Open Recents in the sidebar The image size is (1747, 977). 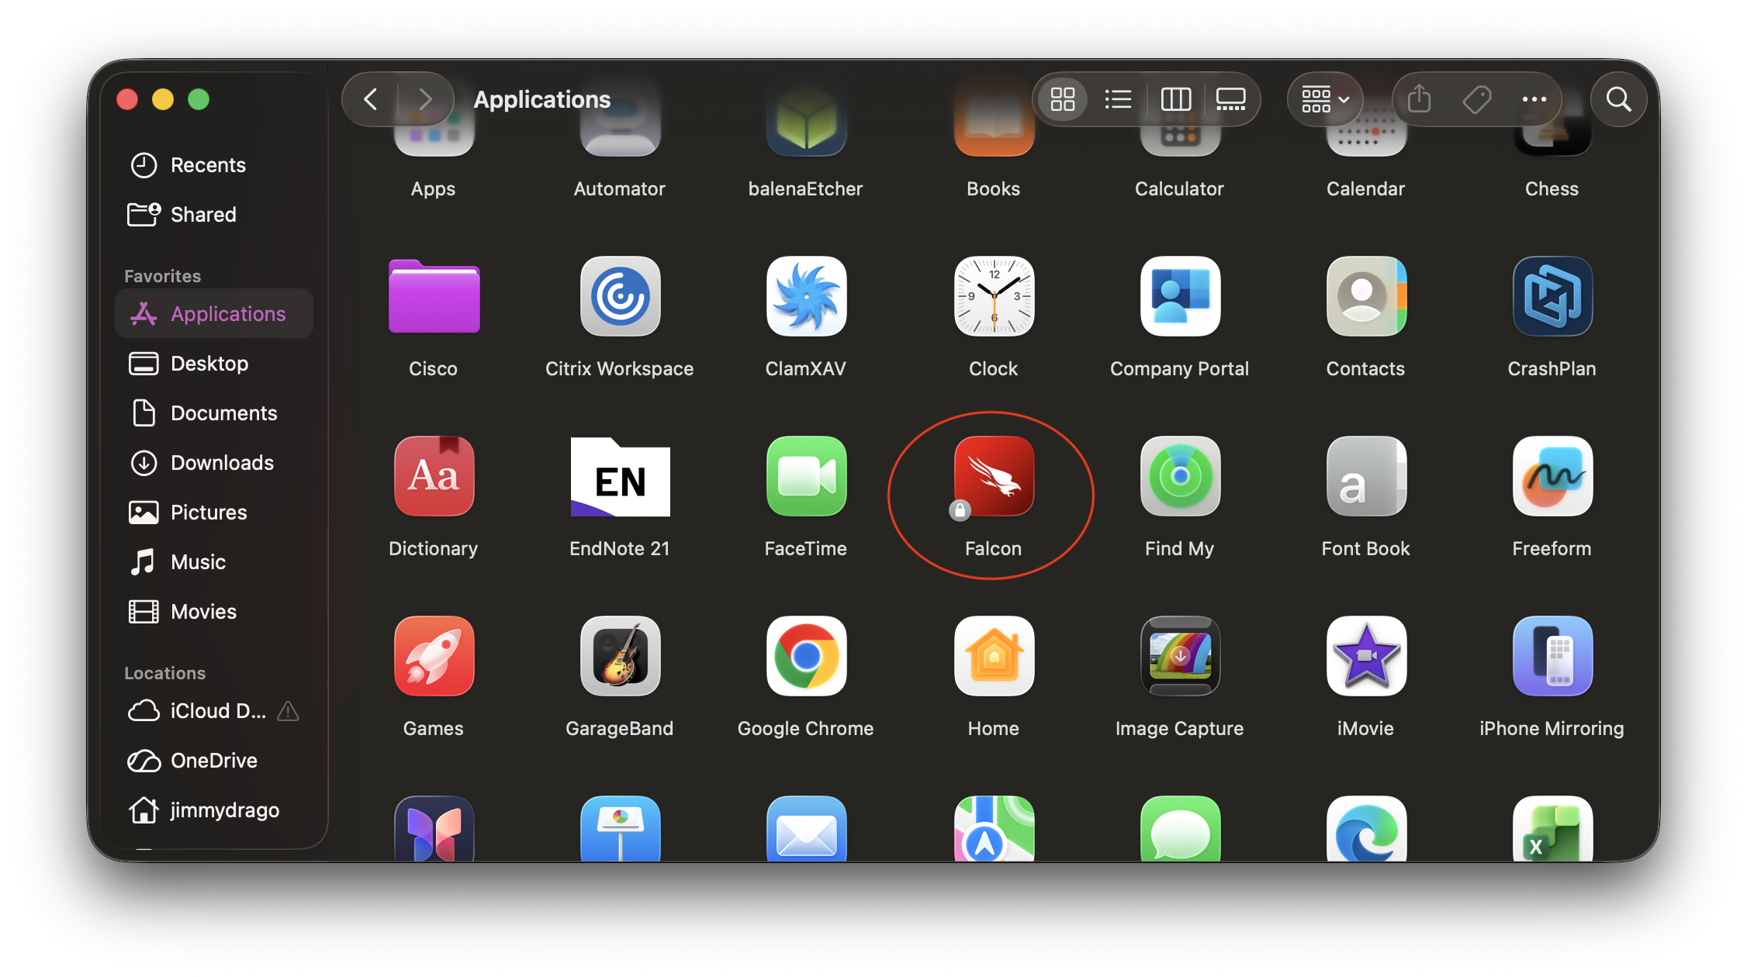pos(213,165)
